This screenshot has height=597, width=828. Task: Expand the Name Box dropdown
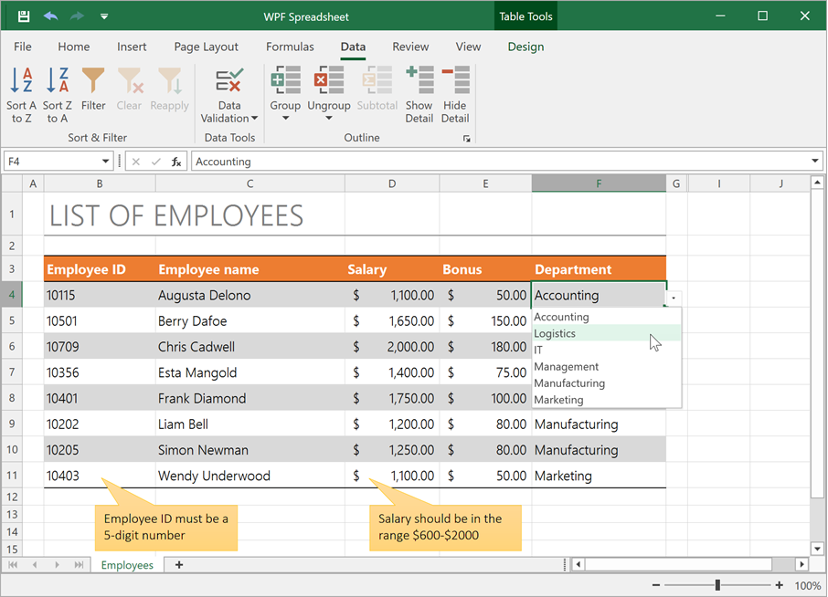point(105,161)
